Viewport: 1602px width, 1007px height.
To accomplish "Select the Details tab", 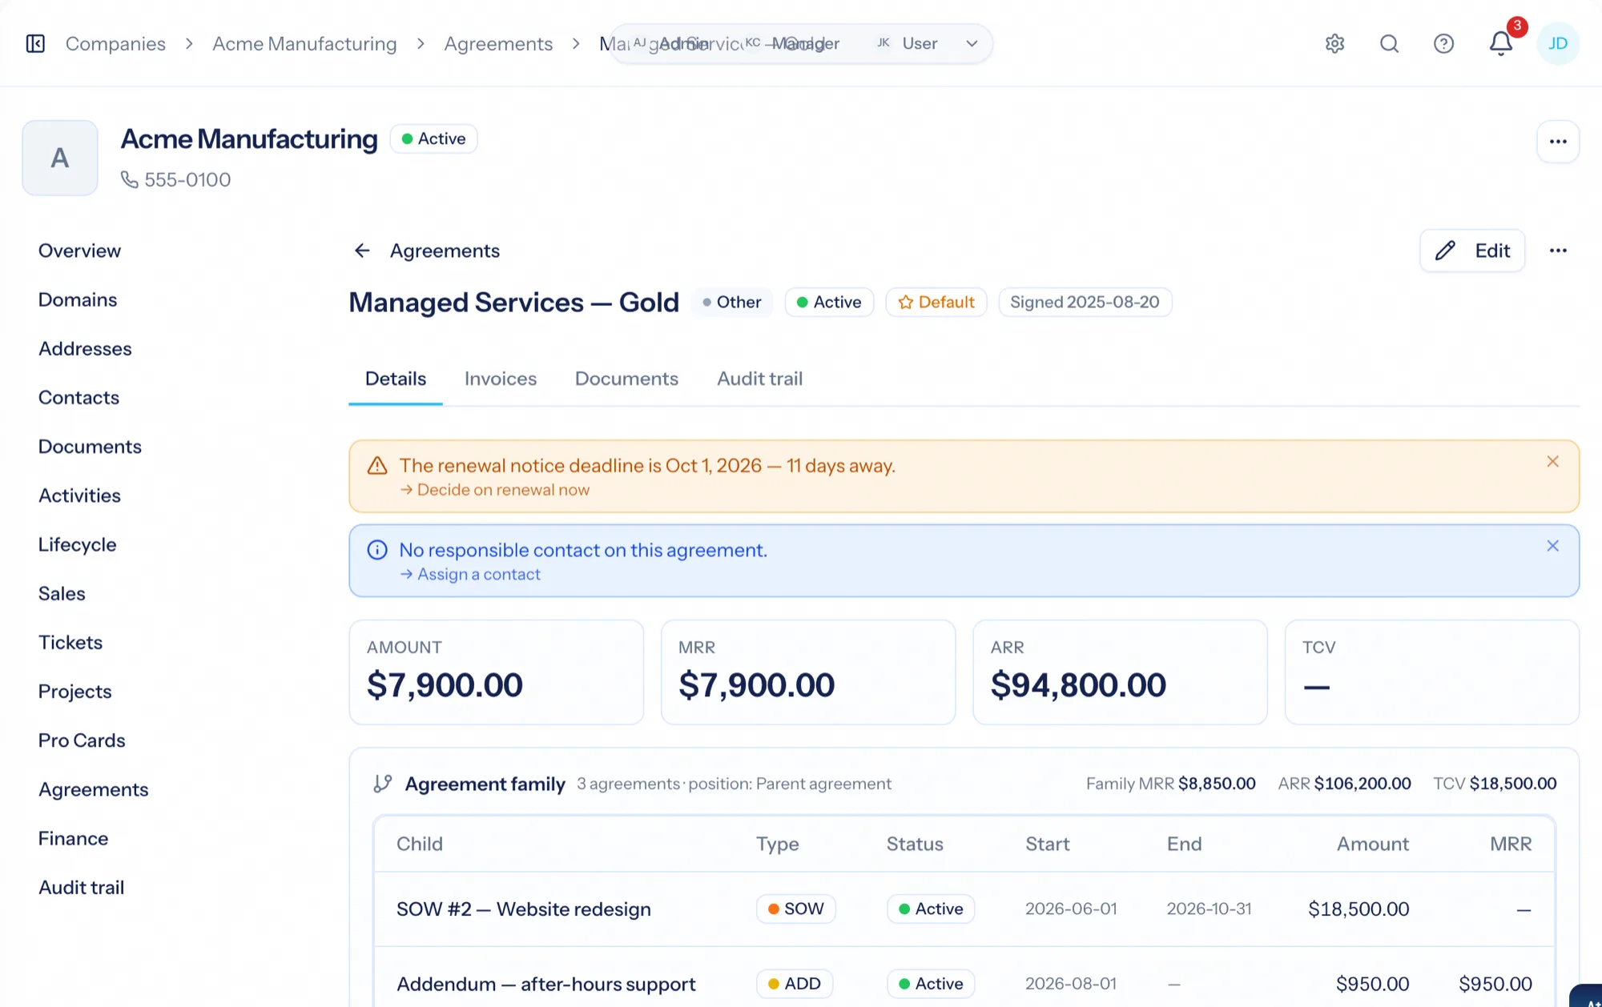I will pyautogui.click(x=396, y=379).
